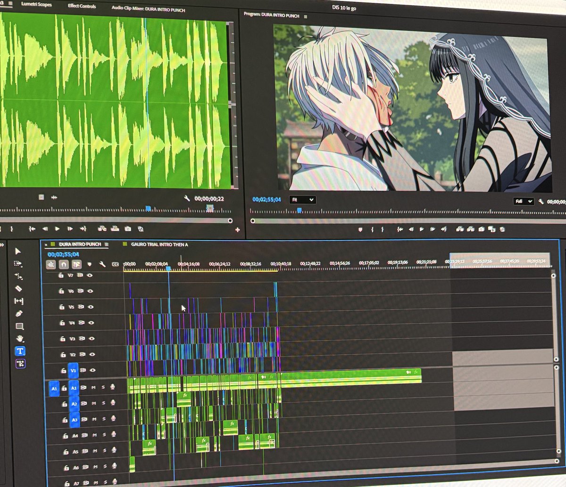Open the Fit zoom level dropdown
The width and height of the screenshot is (566, 487).
pyautogui.click(x=302, y=200)
